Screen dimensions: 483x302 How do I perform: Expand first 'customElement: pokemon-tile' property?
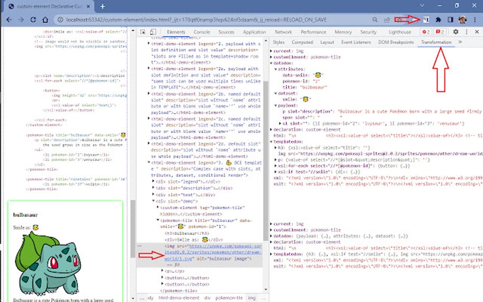click(x=271, y=57)
